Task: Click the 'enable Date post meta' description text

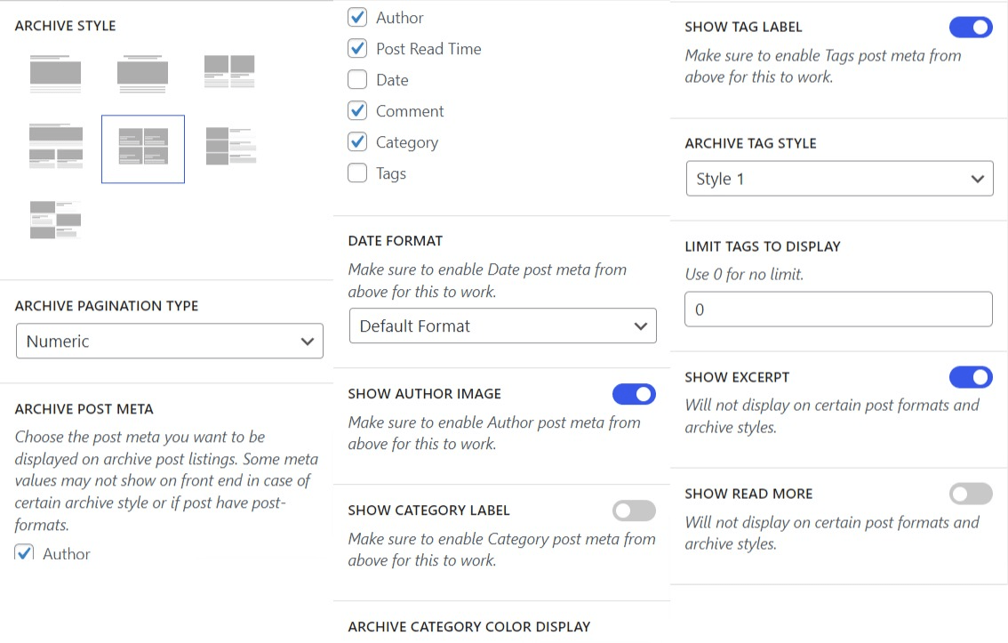Action: click(x=487, y=280)
